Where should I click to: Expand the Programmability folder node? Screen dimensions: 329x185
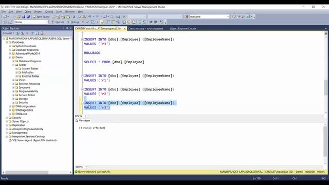(13, 91)
